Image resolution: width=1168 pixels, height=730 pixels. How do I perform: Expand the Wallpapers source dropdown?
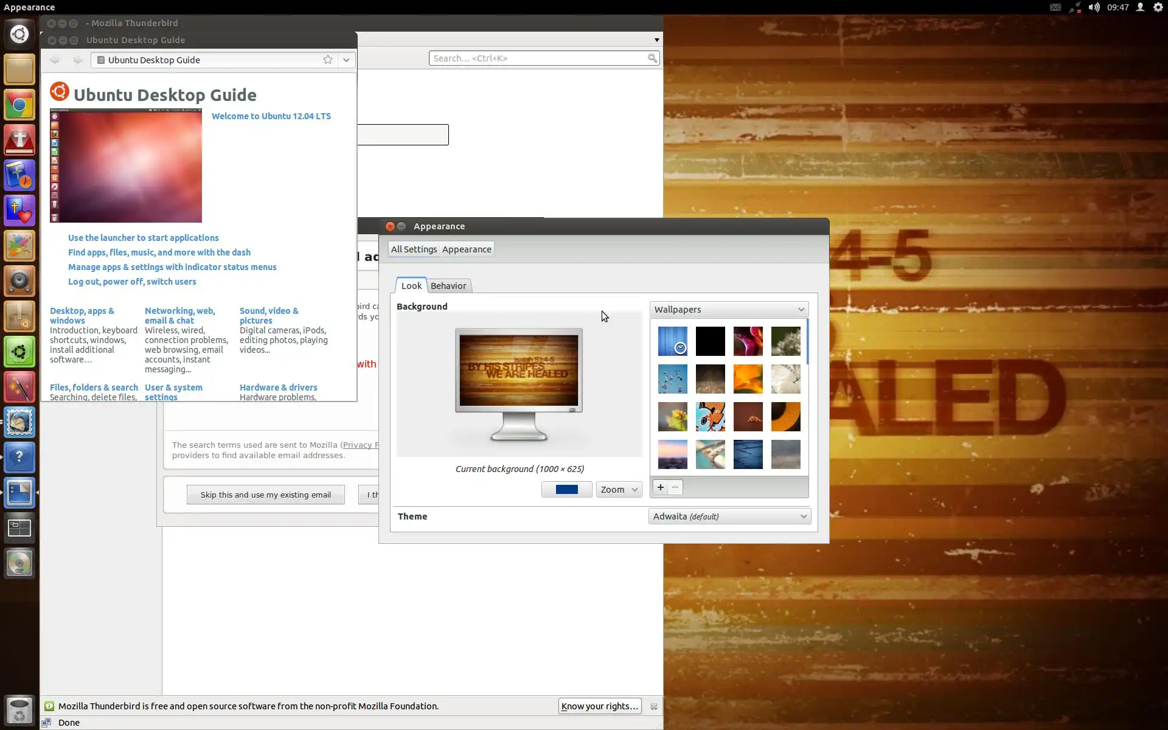(x=729, y=310)
